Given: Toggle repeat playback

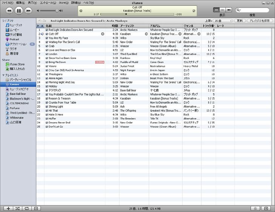Looking at the screenshot, I should click(x=27, y=208).
